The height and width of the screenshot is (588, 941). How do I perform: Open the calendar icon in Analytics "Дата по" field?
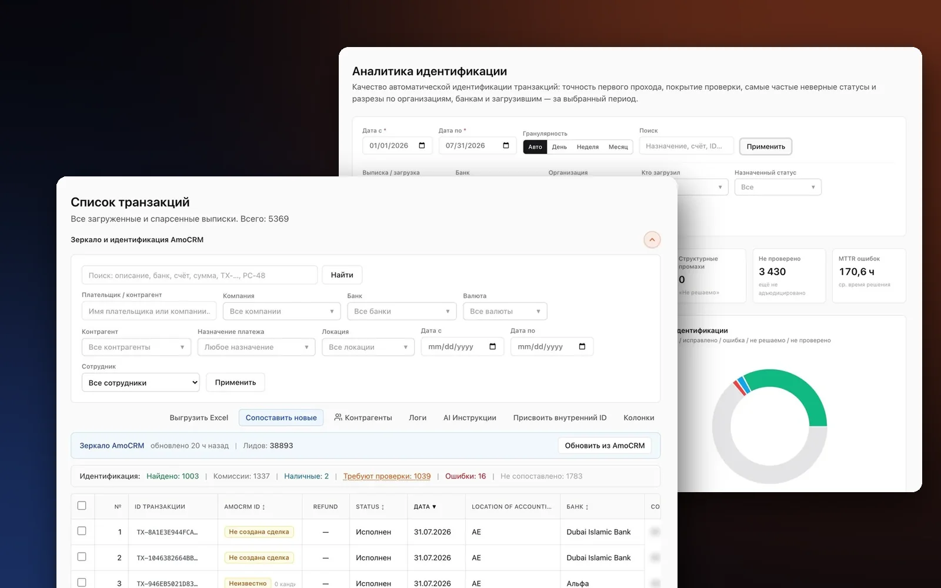click(506, 146)
